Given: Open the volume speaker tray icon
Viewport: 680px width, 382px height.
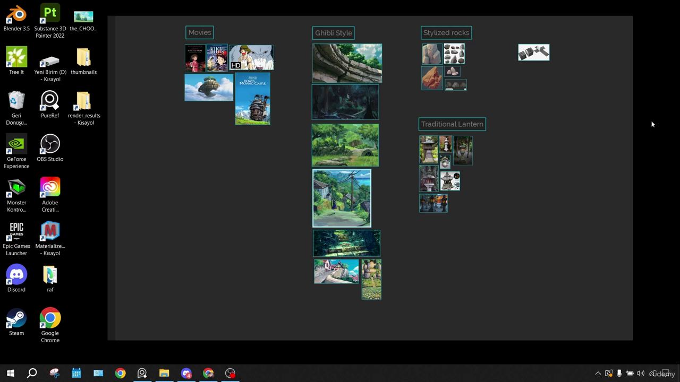Looking at the screenshot, I should tap(640, 374).
